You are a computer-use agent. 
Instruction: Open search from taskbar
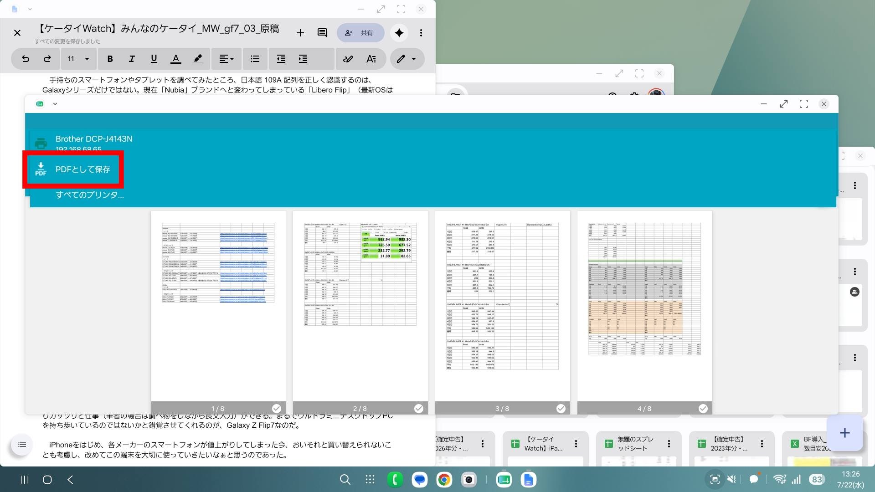point(345,479)
